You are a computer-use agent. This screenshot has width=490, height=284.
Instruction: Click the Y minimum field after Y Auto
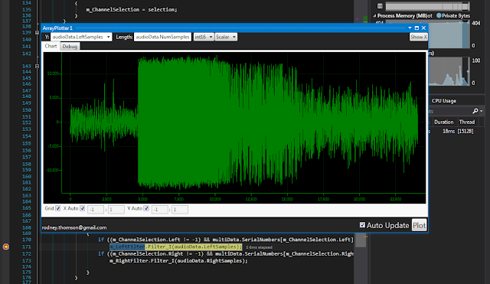click(159, 209)
